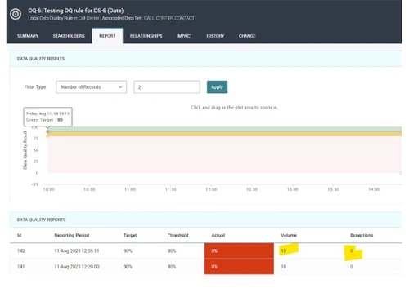Switch to the Stakeholders tab
This screenshot has width=409, height=306.
[69, 36]
